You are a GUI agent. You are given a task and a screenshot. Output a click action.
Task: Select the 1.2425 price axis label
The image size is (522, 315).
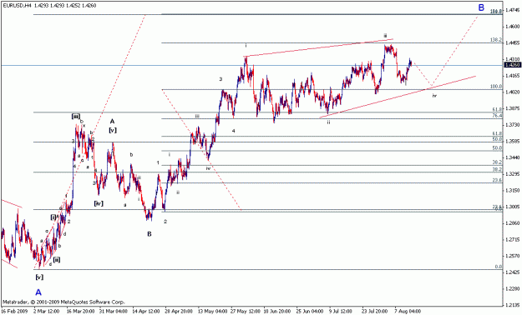point(512,272)
